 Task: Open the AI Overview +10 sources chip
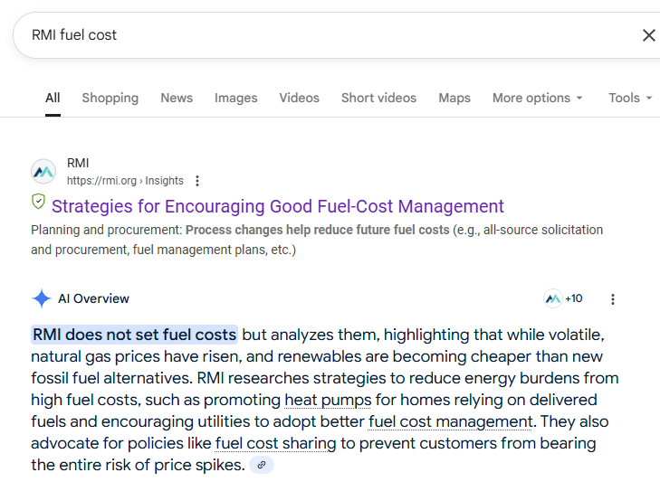coord(563,298)
